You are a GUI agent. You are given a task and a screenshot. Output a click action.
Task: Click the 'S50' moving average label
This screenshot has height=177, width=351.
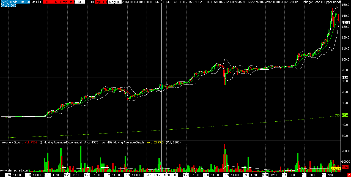[337, 115]
